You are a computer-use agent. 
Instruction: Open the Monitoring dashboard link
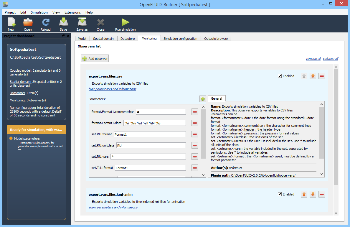point(18,100)
